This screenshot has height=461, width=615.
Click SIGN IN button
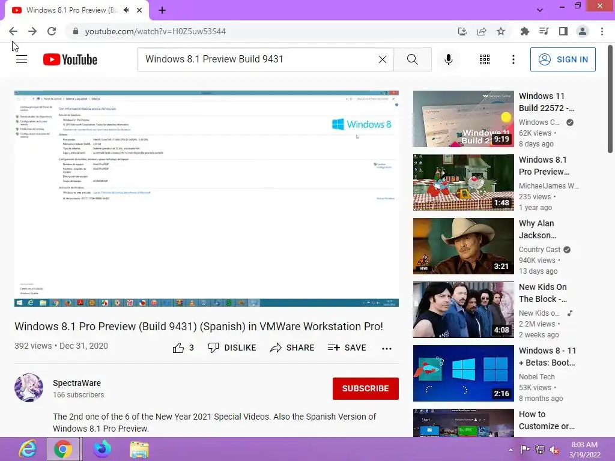[563, 59]
